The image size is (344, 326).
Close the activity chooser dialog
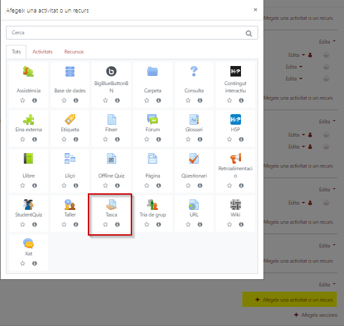tap(256, 10)
